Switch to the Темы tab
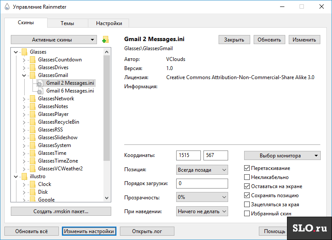The image size is (332, 240). tap(68, 23)
